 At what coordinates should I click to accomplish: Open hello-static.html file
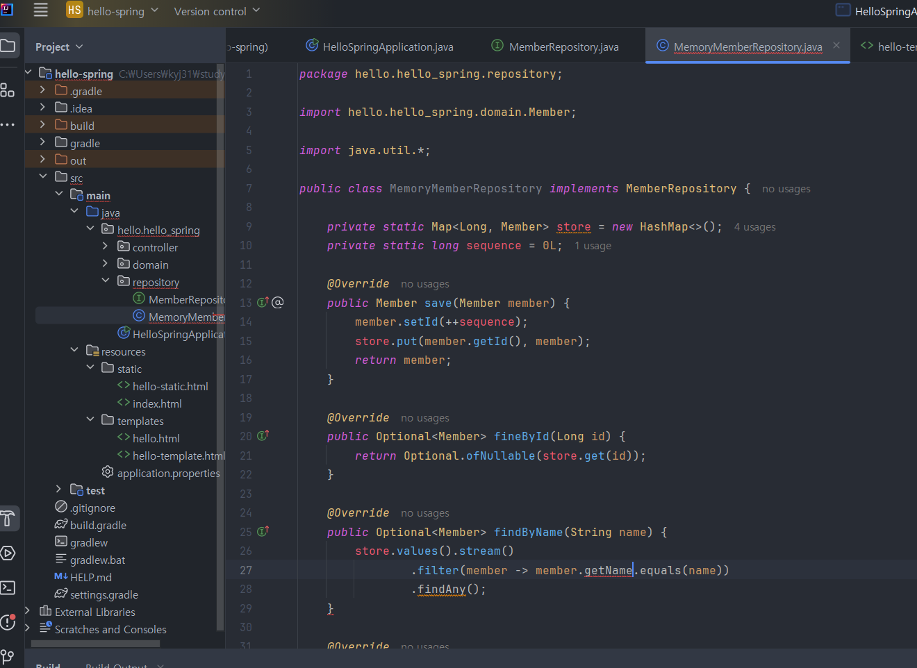[x=163, y=386]
